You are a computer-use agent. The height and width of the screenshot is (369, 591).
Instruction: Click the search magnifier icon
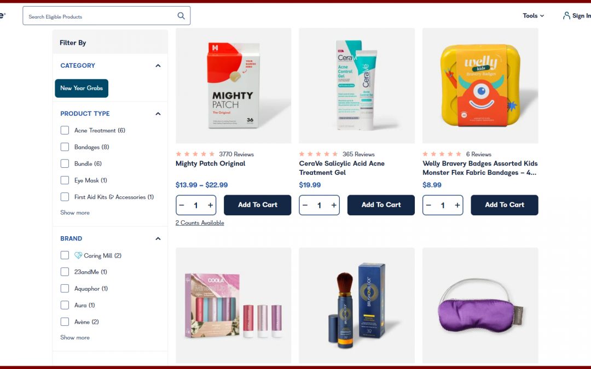tap(181, 16)
